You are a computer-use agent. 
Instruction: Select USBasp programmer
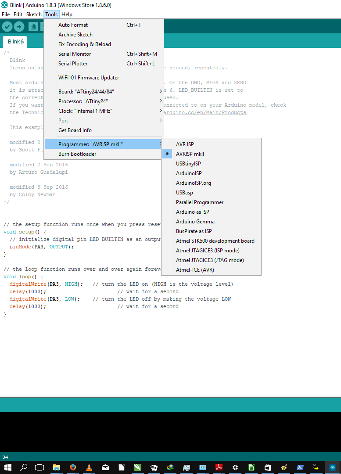tap(211, 193)
